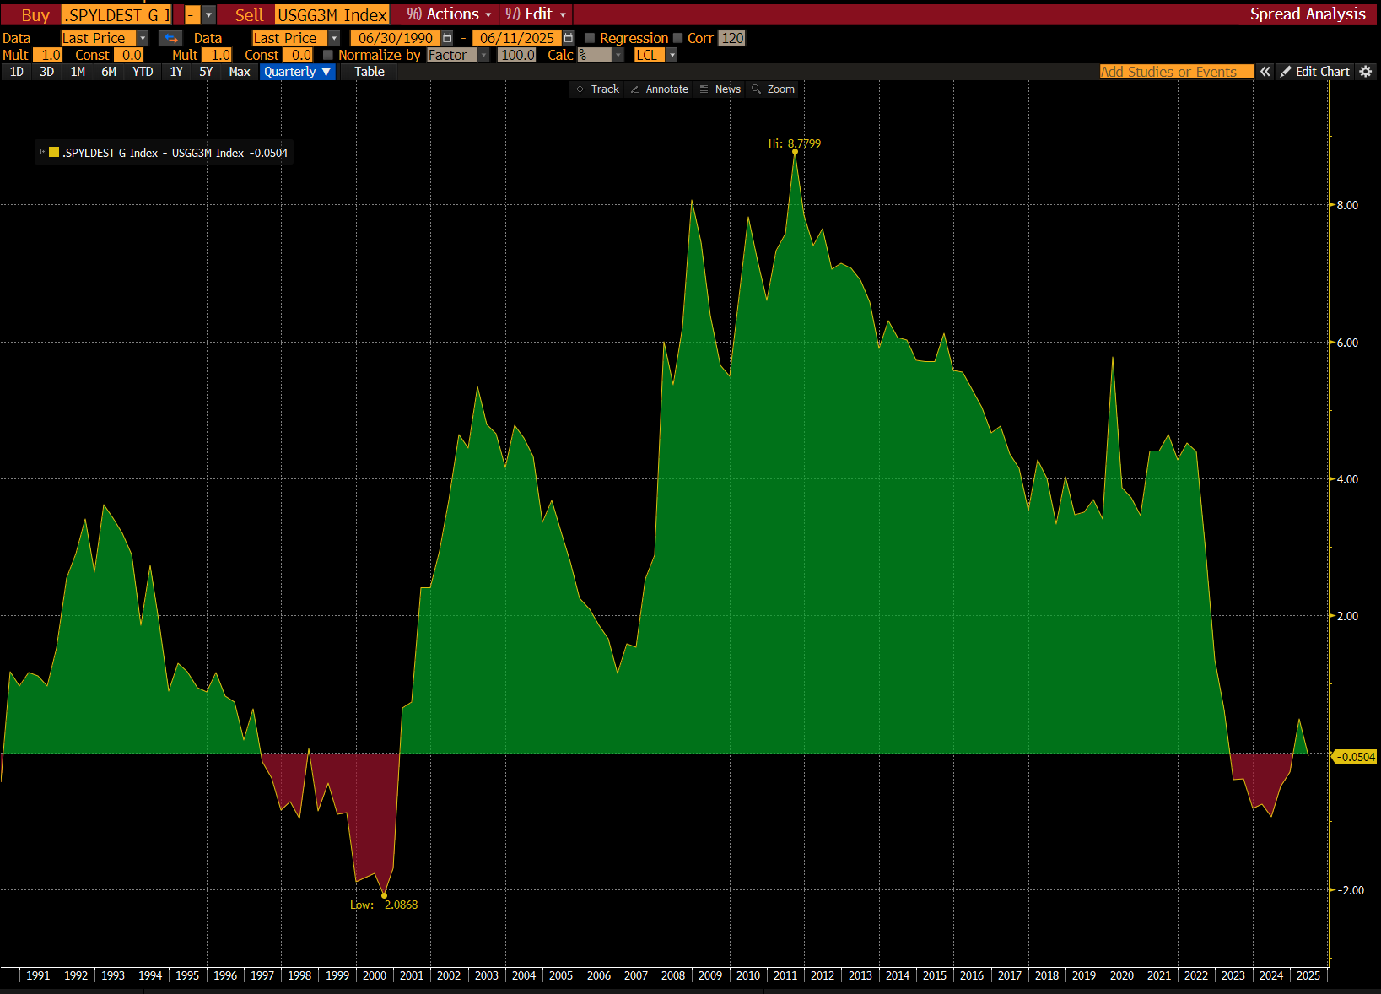Click the 2025 year axis label
Viewport: 1381px width, 994px height.
1308,975
